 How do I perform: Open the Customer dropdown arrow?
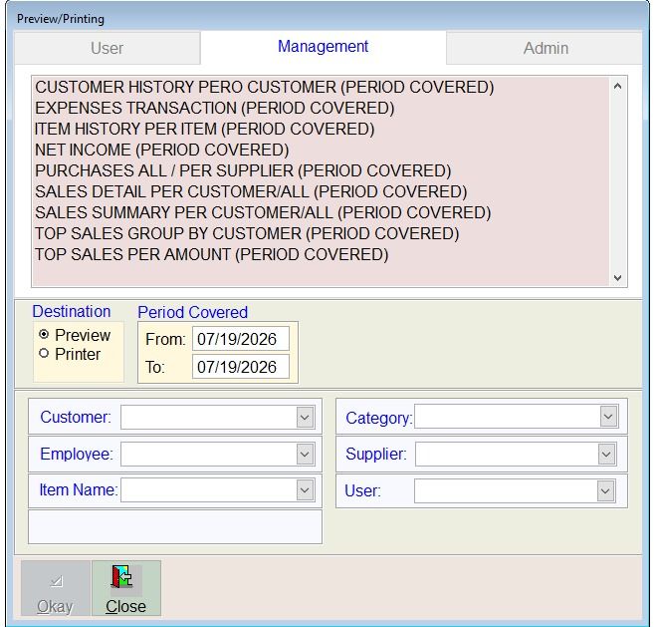click(x=306, y=417)
